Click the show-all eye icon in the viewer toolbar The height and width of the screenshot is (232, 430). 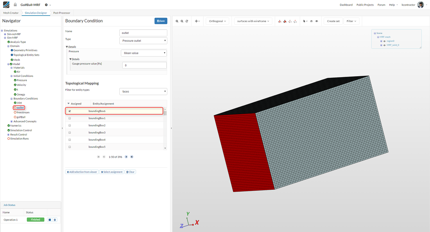[317, 21]
